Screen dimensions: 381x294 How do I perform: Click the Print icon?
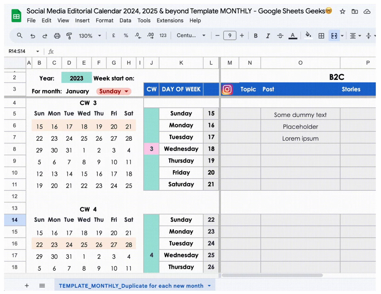click(x=57, y=35)
